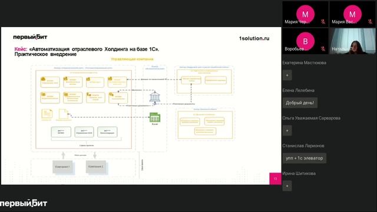Click the blank document icon in the diagram
This screenshot has width=377, height=212.
click(x=64, y=114)
